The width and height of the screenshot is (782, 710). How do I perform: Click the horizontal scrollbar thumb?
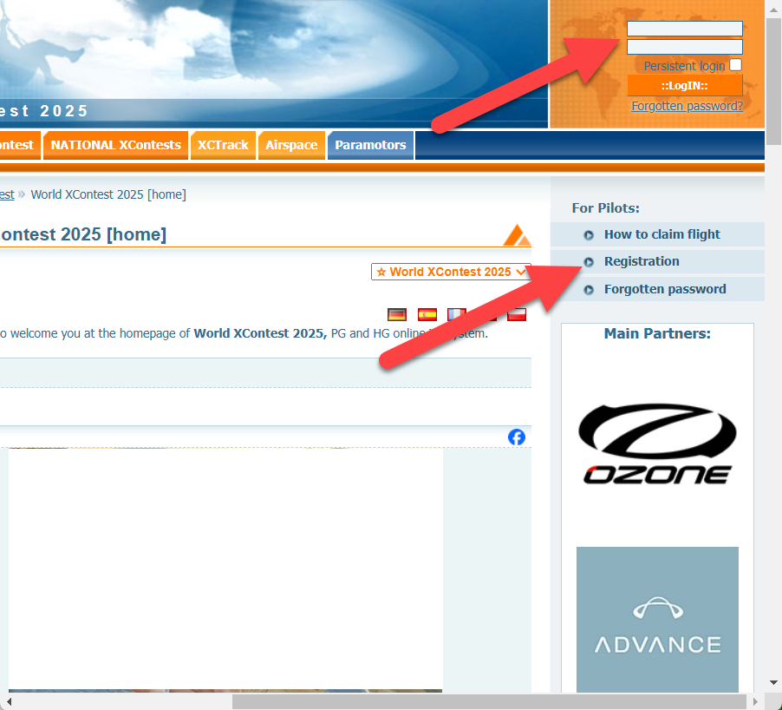click(489, 701)
